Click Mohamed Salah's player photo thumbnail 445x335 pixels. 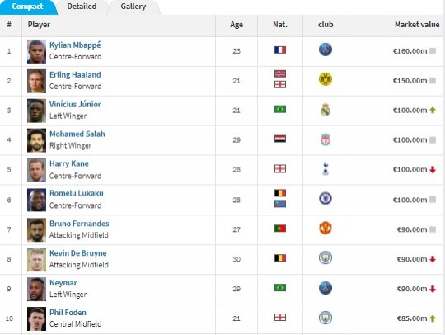(36, 140)
